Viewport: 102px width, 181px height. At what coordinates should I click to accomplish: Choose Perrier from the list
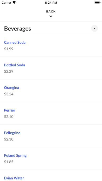coord(10,110)
